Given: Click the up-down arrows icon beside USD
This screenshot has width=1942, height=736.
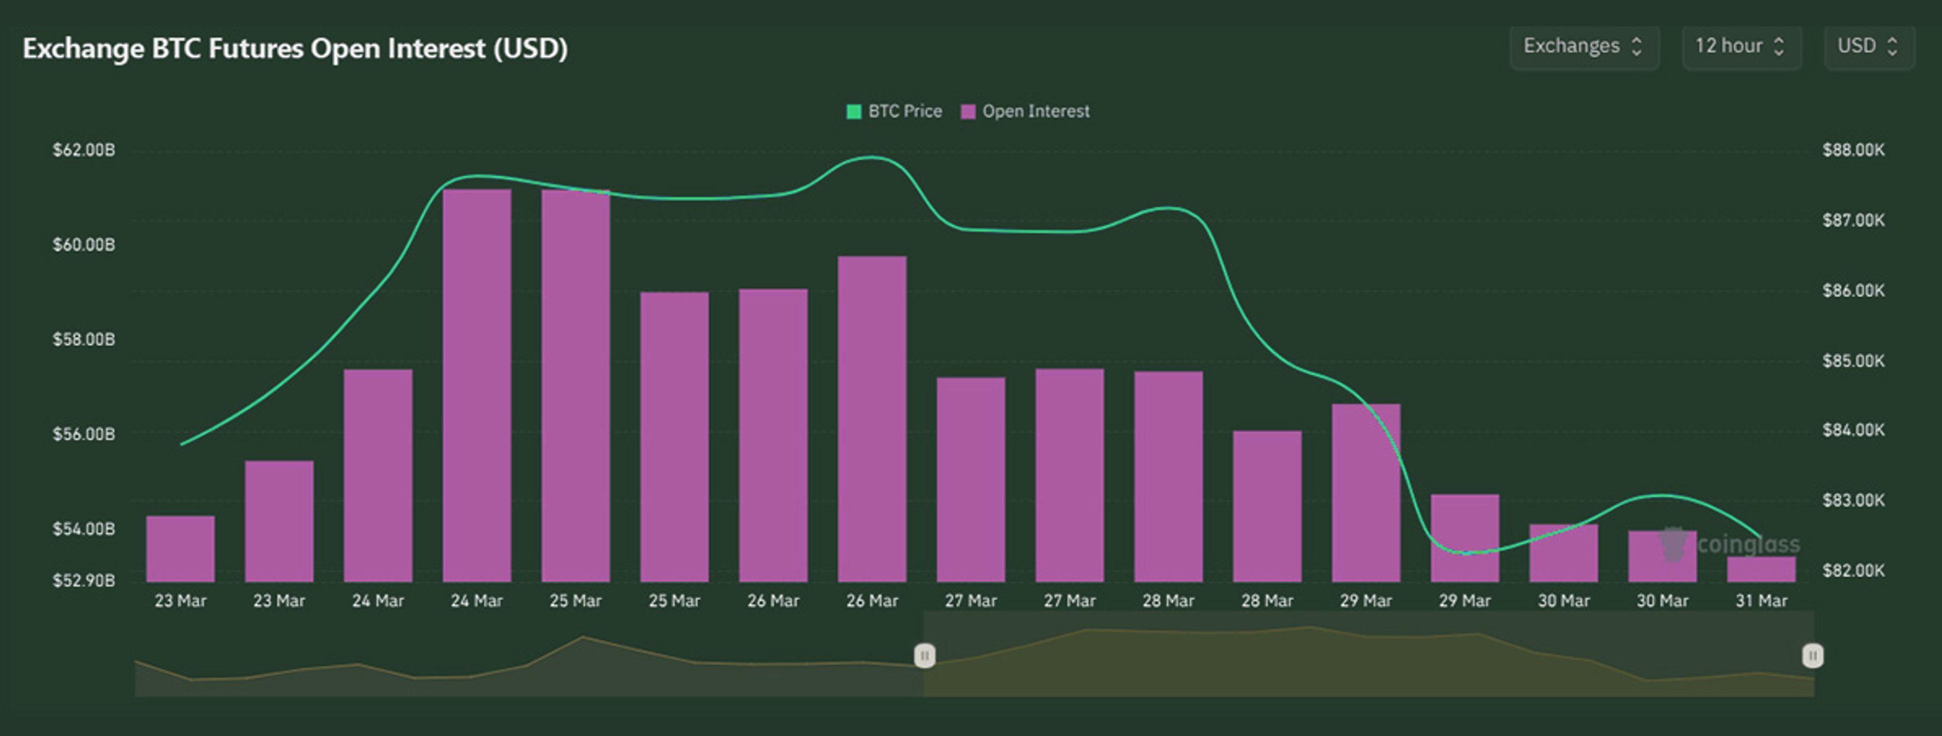Looking at the screenshot, I should (x=1892, y=47).
